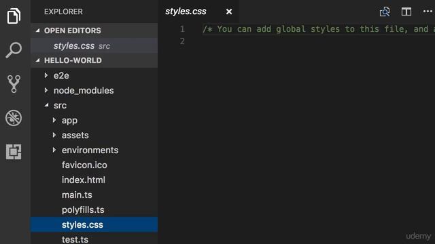Open the editor More Actions ellipsis
Screen dimensions: 435x244
tap(428, 12)
